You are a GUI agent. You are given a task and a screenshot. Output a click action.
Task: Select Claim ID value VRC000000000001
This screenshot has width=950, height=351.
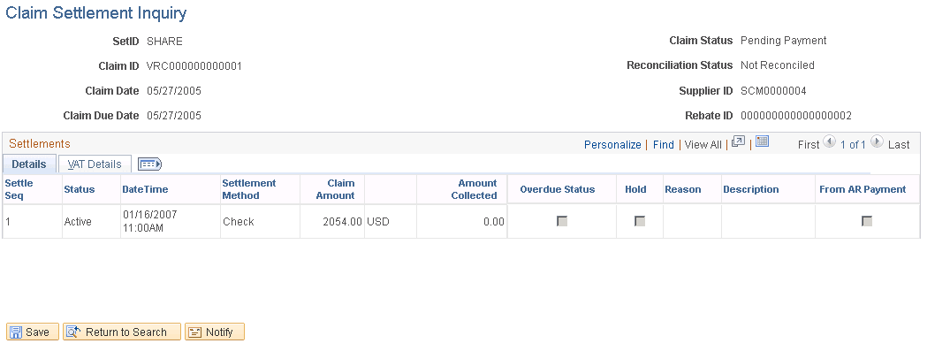click(194, 66)
